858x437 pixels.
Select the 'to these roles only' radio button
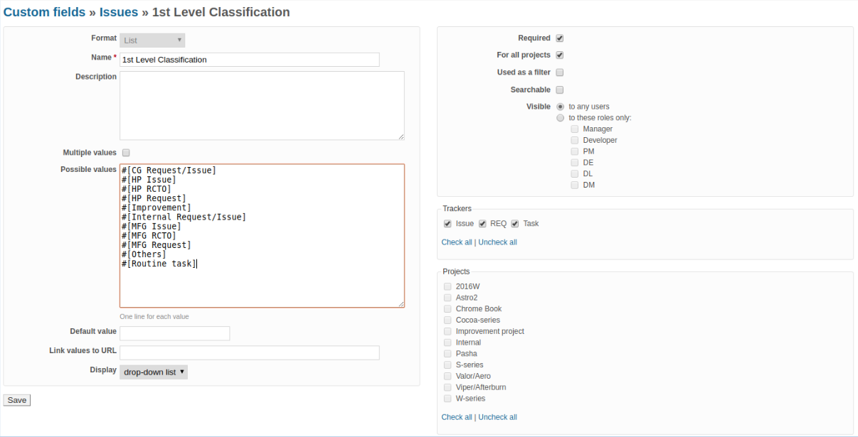click(x=560, y=117)
